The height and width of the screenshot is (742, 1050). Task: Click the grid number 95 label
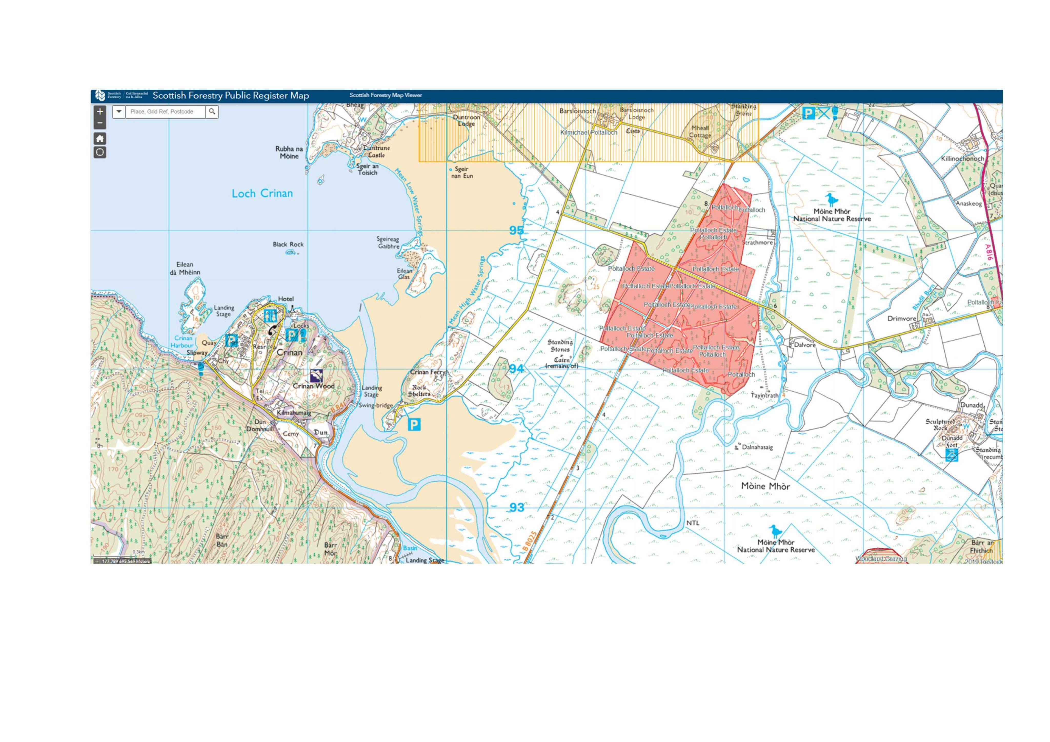coord(516,230)
